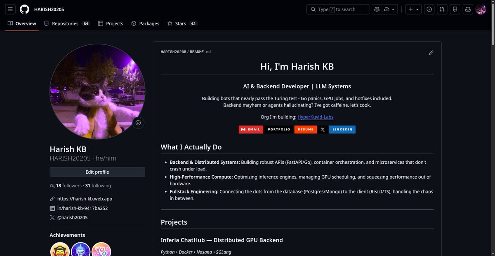The image size is (495, 256).
Task: Open the Email badge in README
Action: (251, 129)
